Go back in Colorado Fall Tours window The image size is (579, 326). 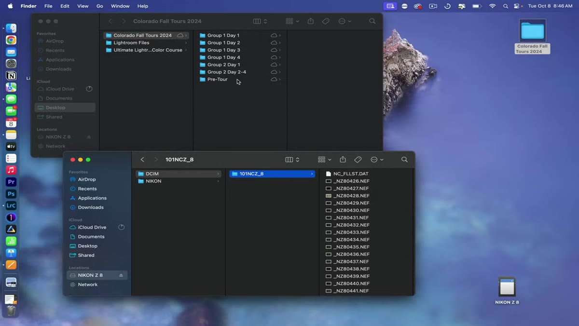pyautogui.click(x=110, y=21)
